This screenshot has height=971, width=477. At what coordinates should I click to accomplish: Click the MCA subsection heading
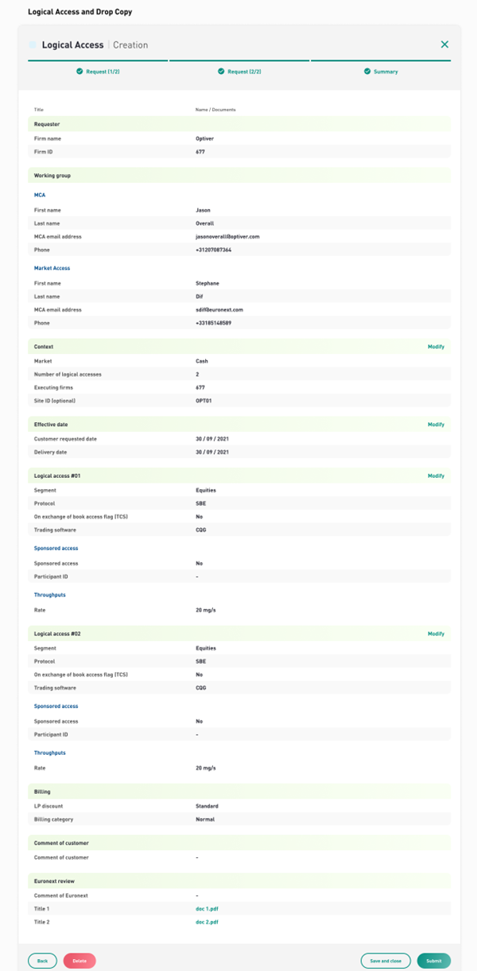tap(40, 195)
